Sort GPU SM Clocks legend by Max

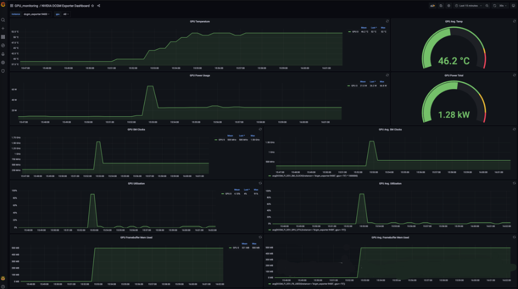tap(252, 136)
